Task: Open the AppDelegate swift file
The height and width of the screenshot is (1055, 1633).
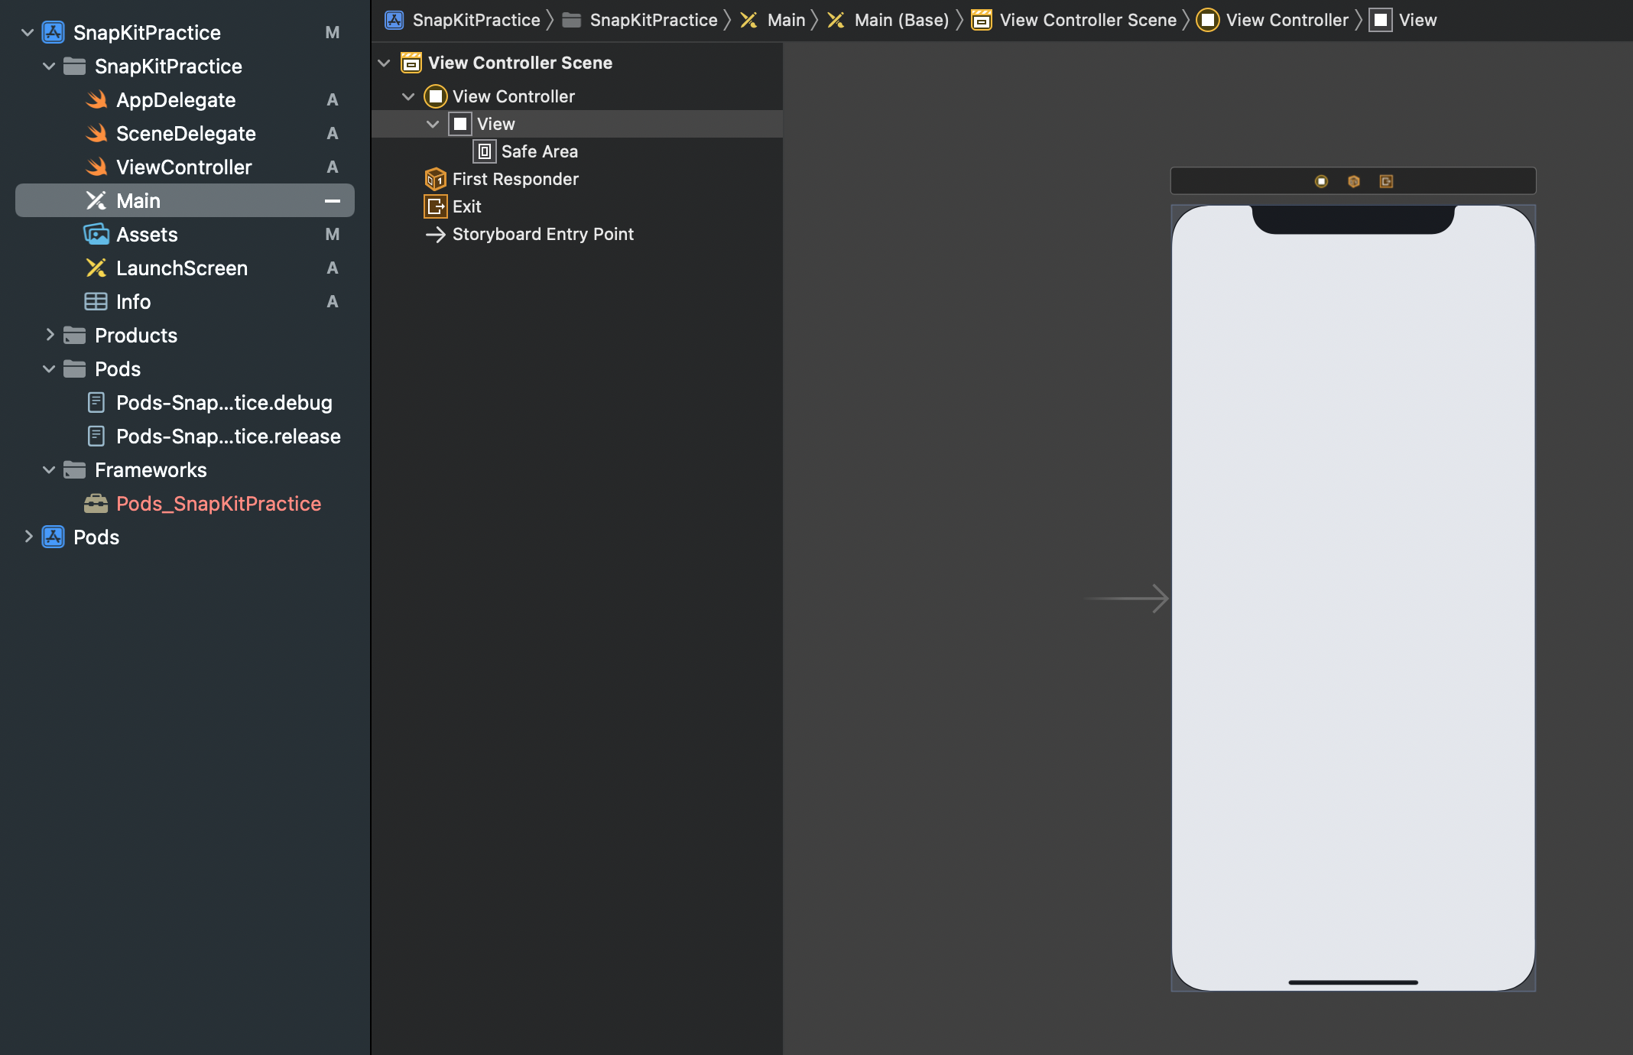Action: (175, 100)
